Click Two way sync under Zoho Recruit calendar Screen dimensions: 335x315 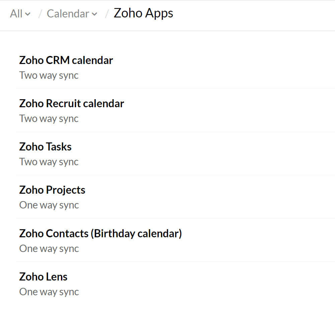[x=49, y=119]
